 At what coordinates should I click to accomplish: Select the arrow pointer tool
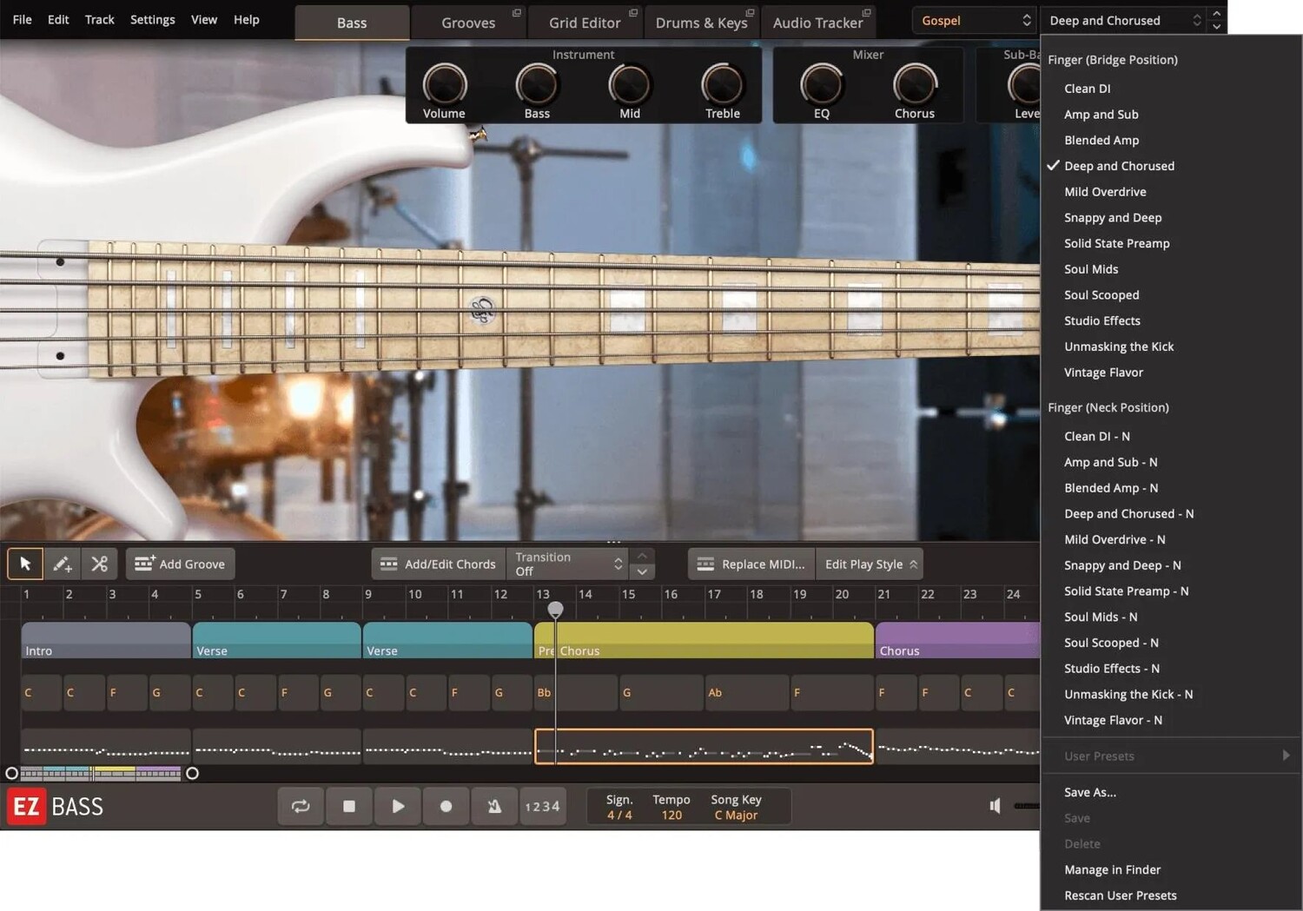[x=25, y=564]
